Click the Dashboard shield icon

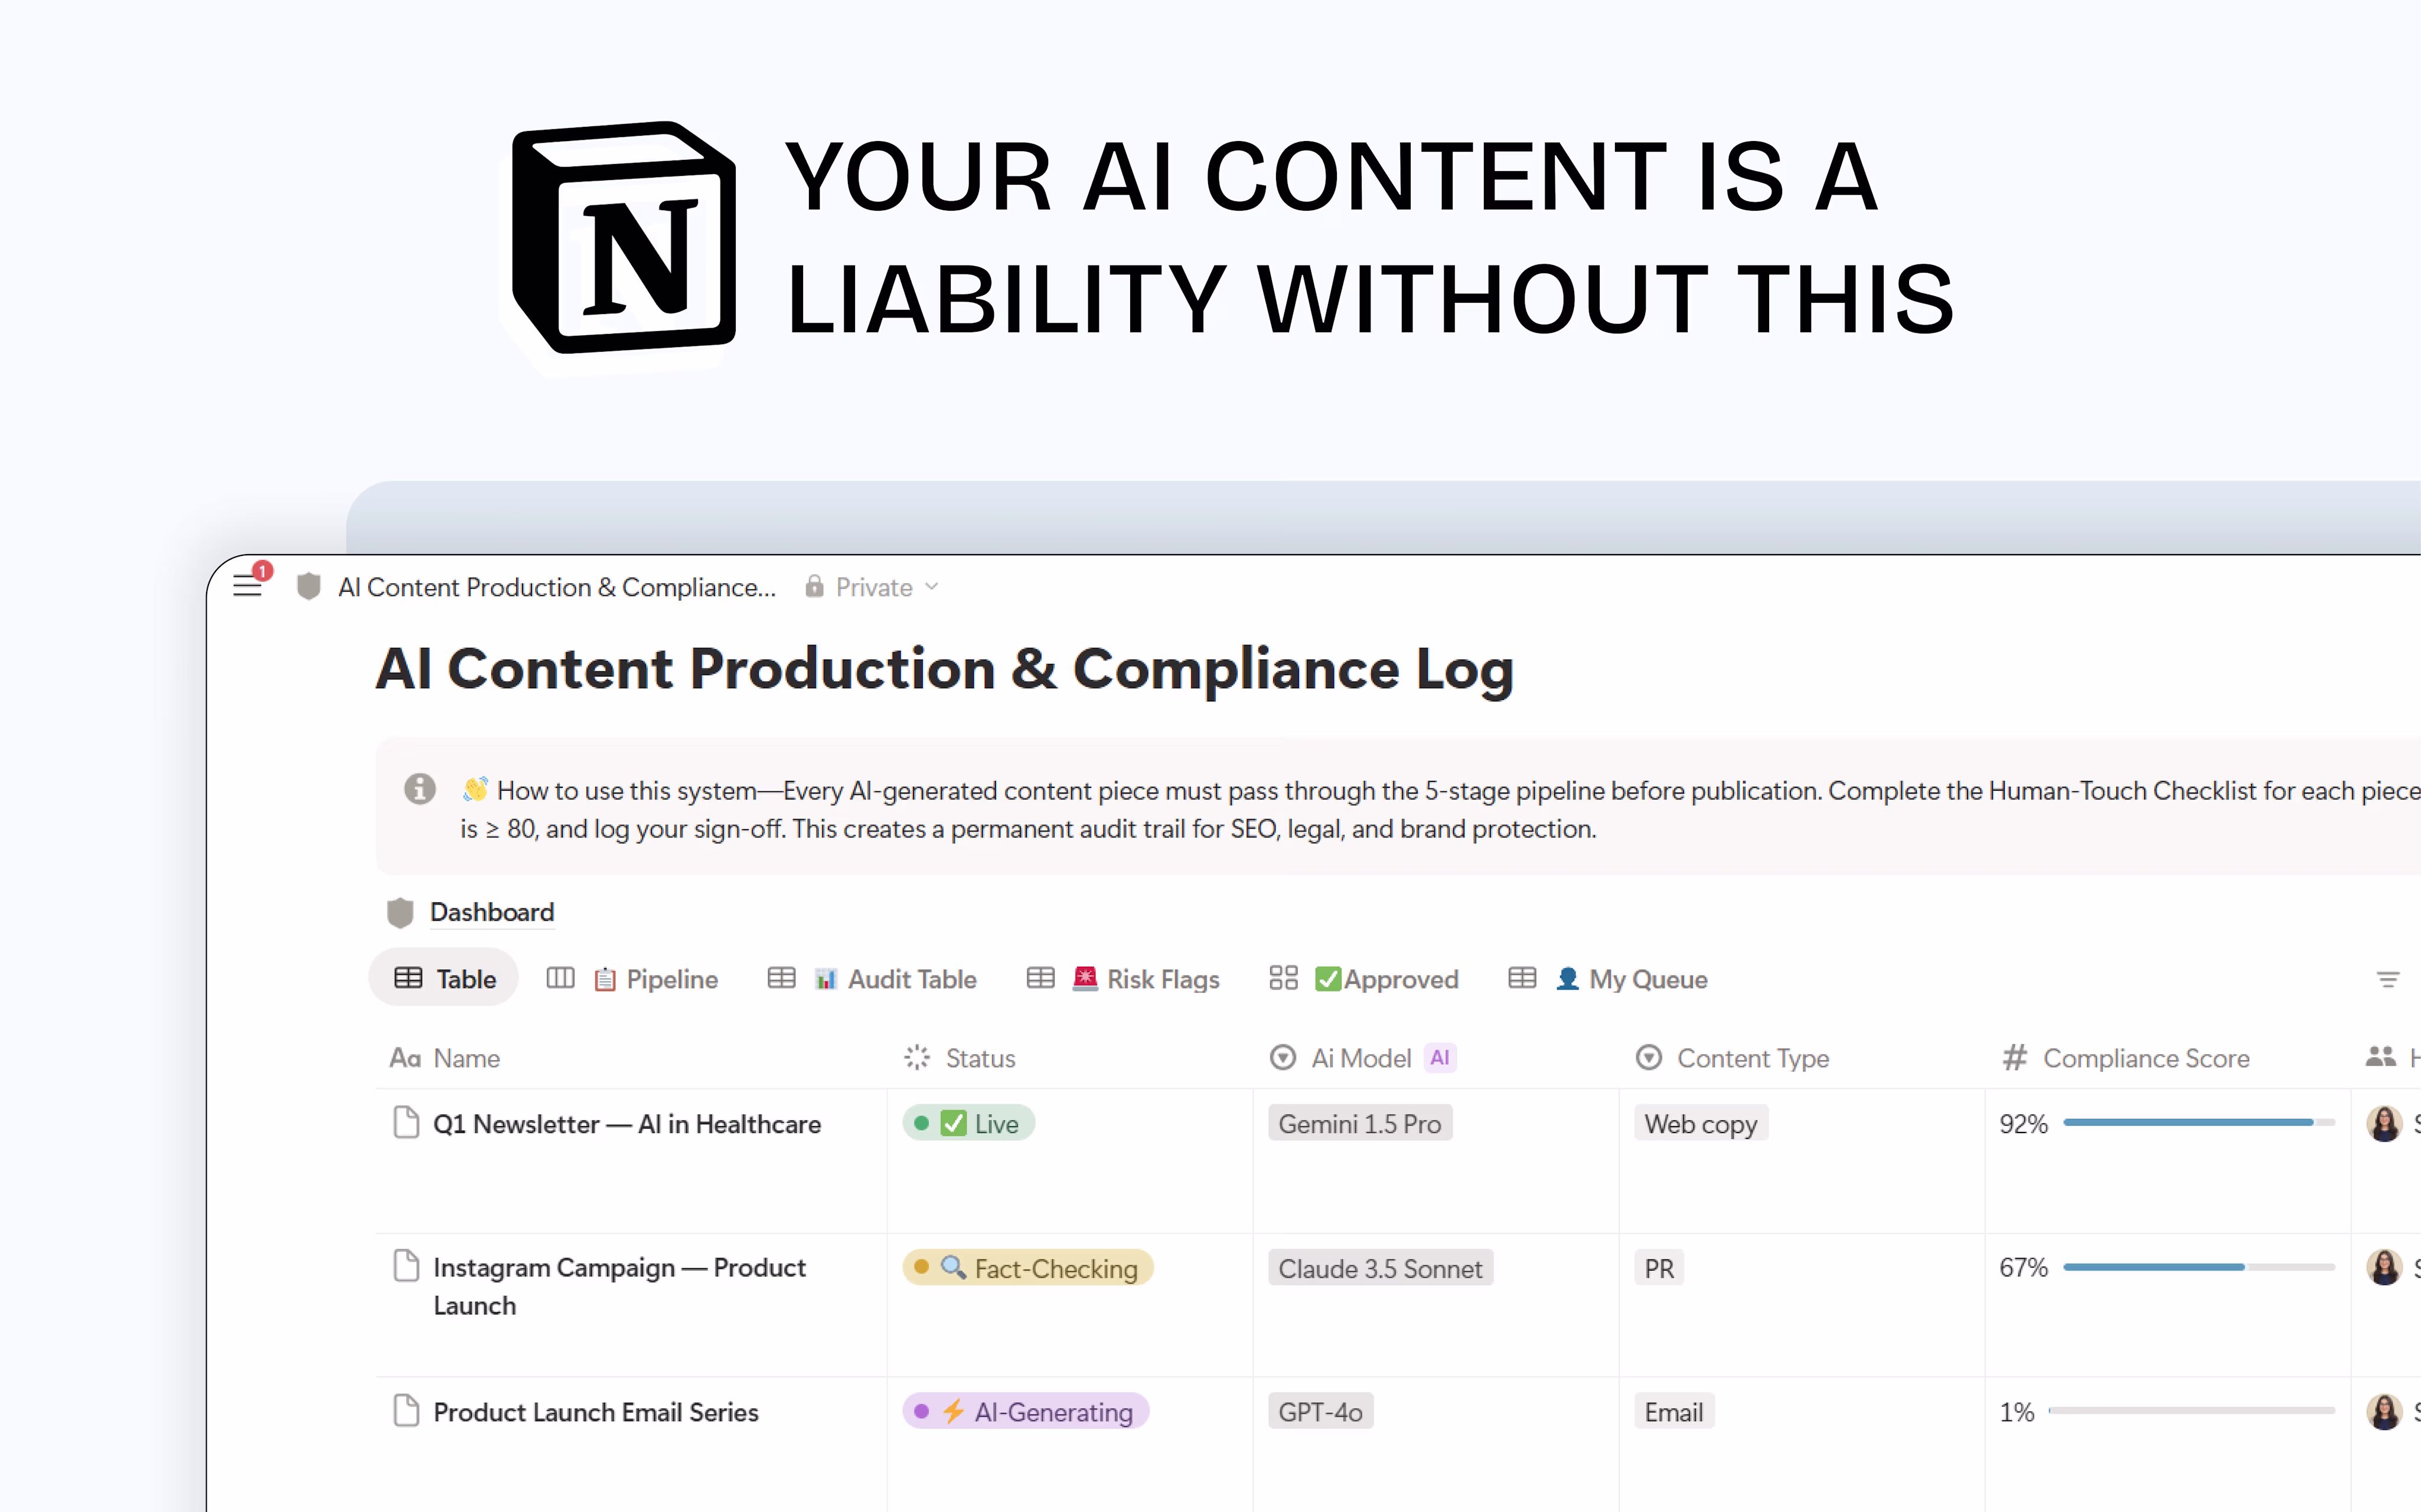click(400, 912)
